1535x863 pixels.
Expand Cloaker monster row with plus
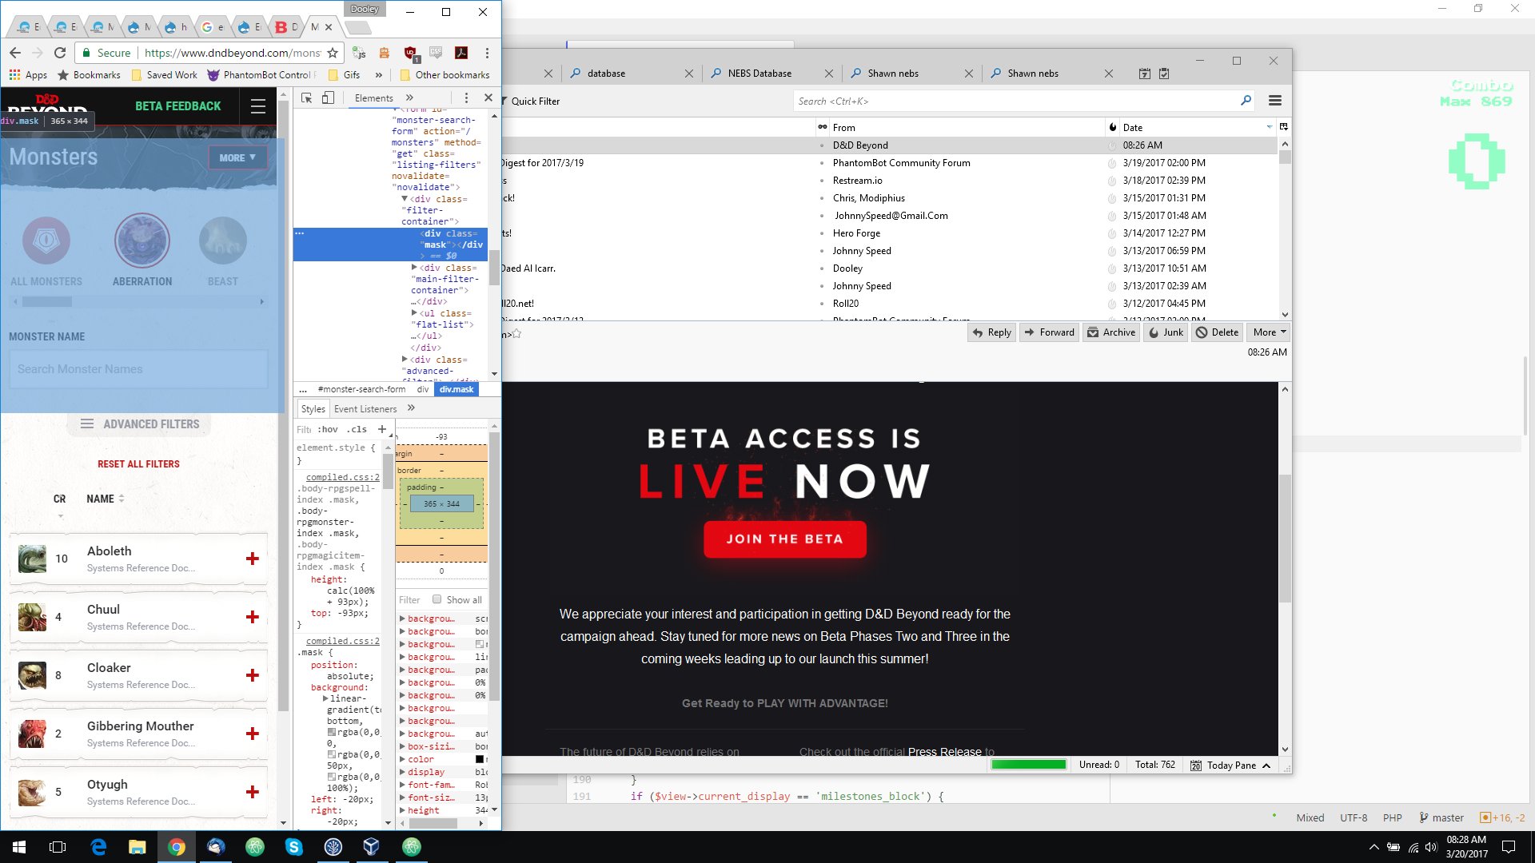coord(253,675)
